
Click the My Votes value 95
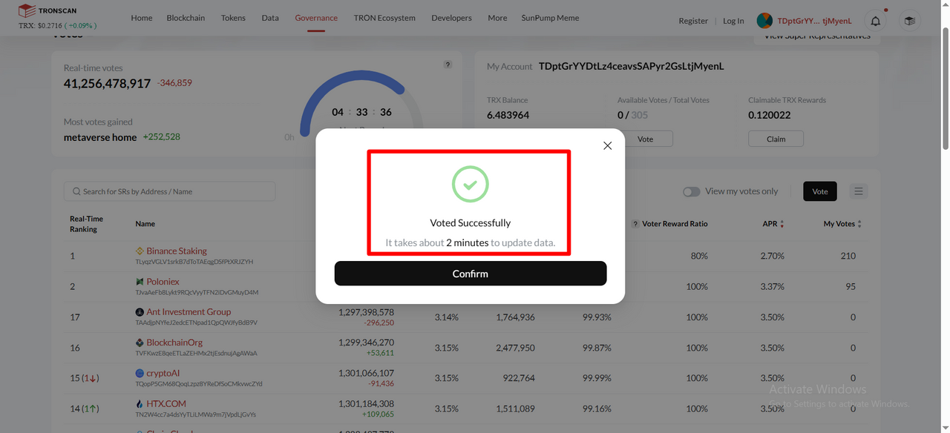coord(851,286)
